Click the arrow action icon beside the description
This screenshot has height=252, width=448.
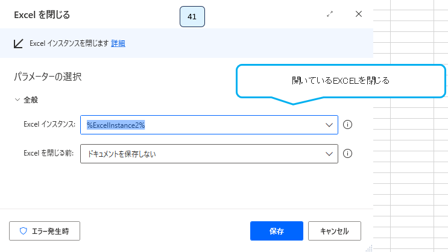pos(19,43)
